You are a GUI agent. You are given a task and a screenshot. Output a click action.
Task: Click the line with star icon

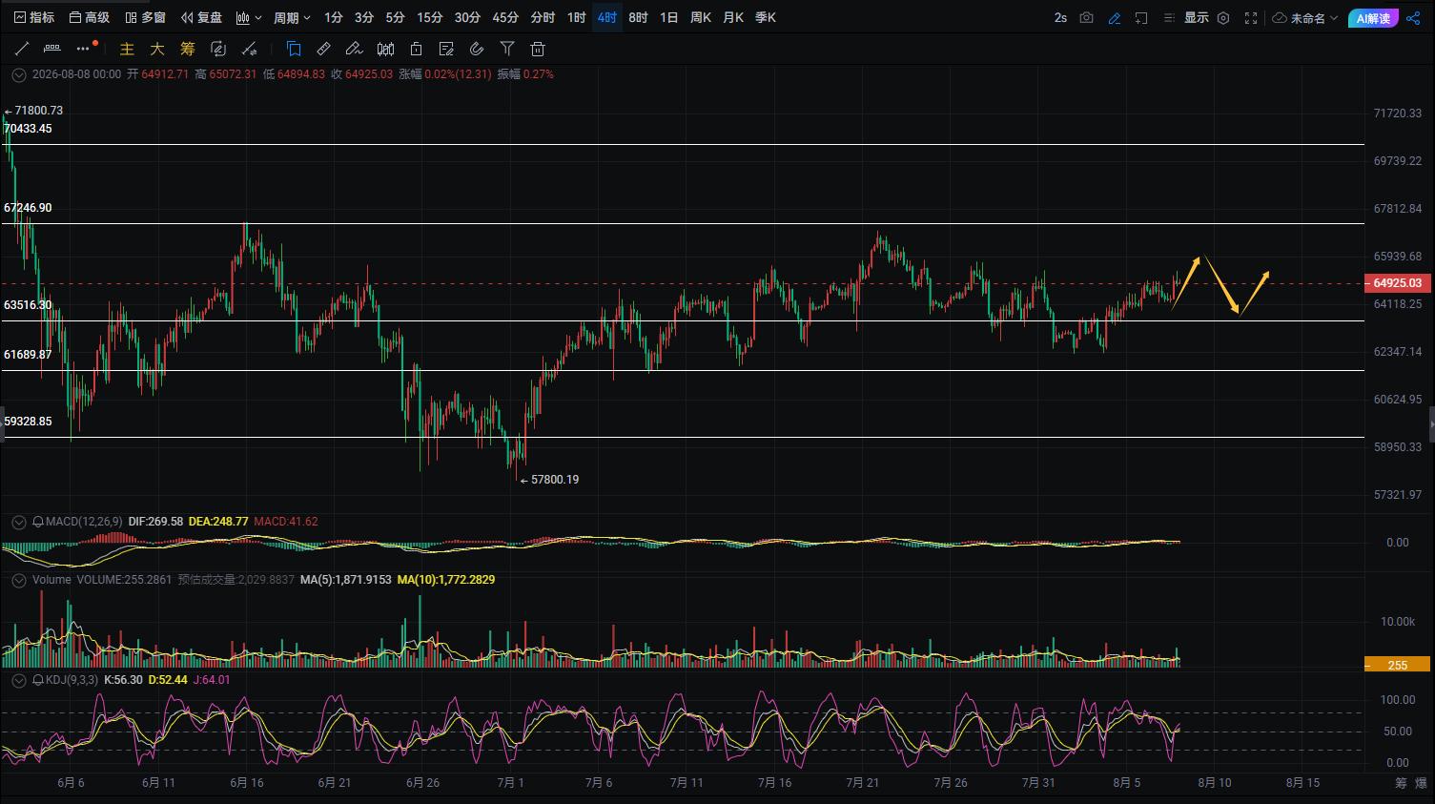click(249, 49)
